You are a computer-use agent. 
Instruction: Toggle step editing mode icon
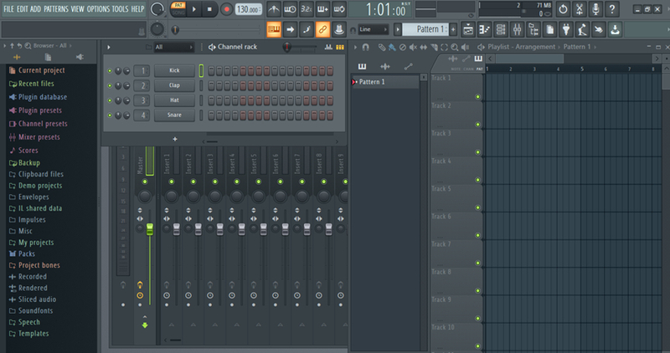pos(307,29)
